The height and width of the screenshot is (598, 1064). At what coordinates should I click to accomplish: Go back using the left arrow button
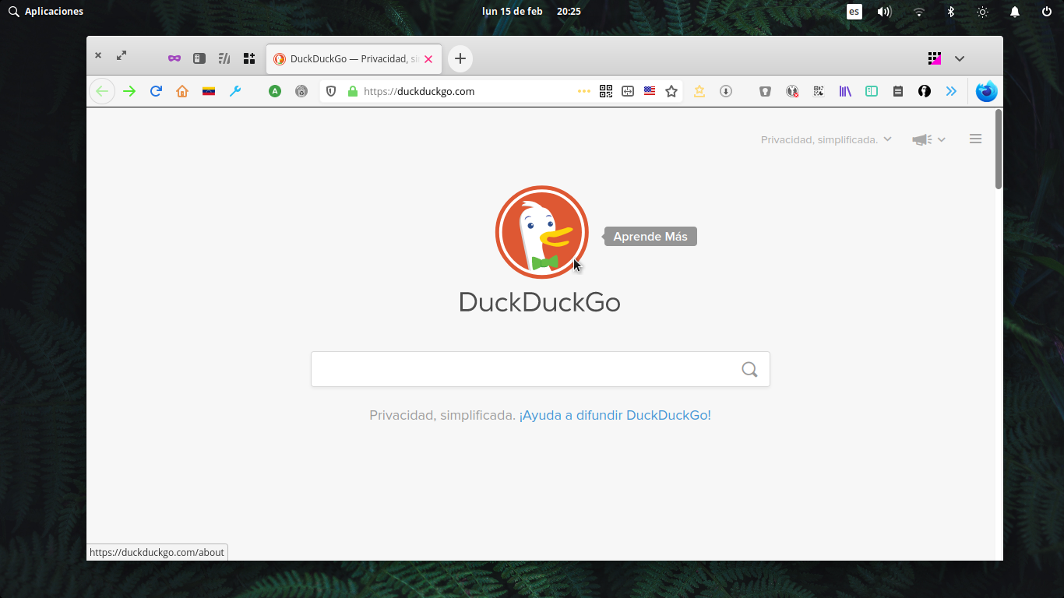(x=102, y=91)
